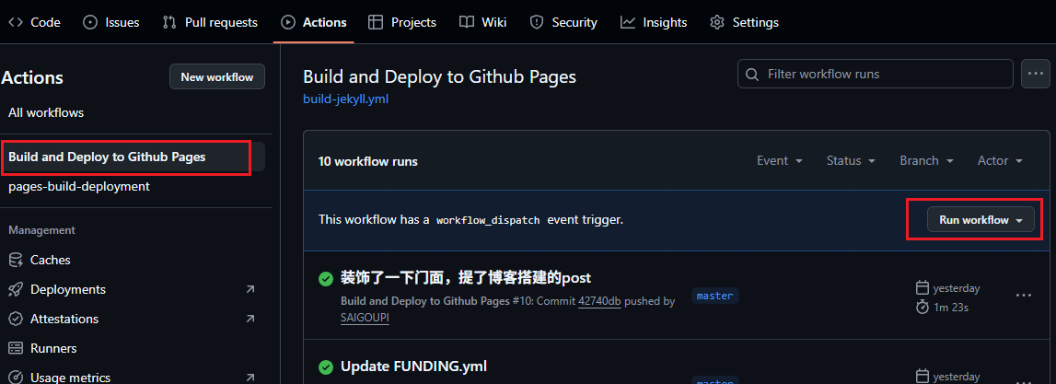Click calendar icon on Update FUNDING.yml run
1056x384 pixels.
(923, 376)
